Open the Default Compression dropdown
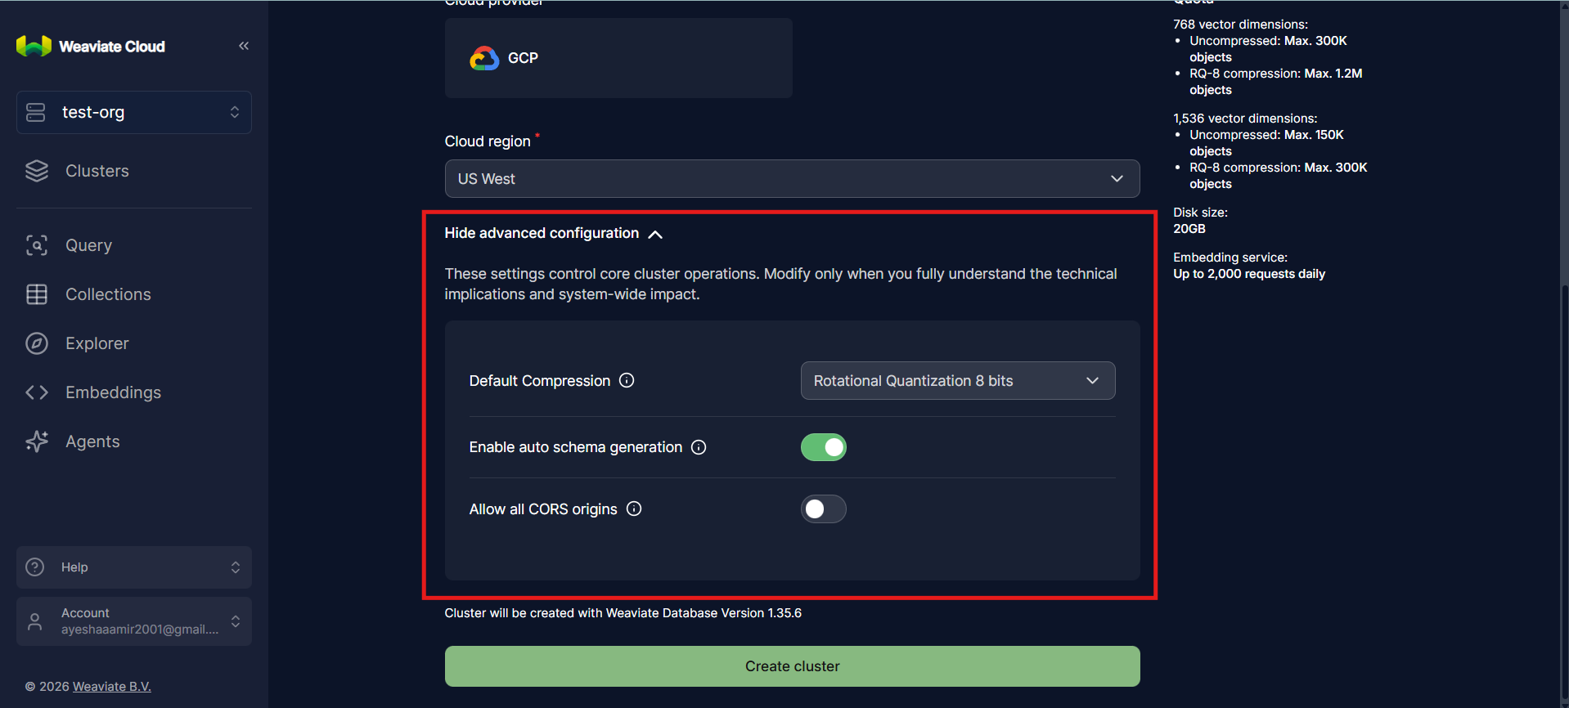Image resolution: width=1569 pixels, height=708 pixels. click(x=957, y=381)
